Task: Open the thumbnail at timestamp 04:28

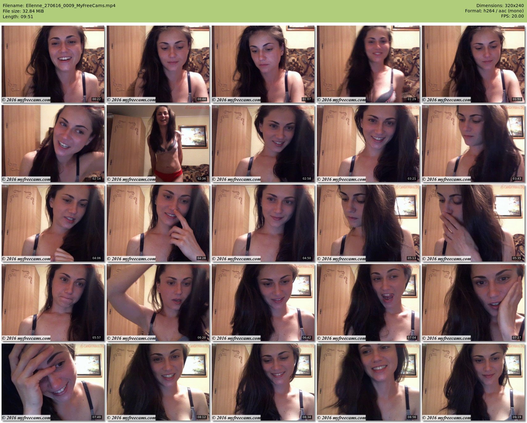Action: click(158, 223)
